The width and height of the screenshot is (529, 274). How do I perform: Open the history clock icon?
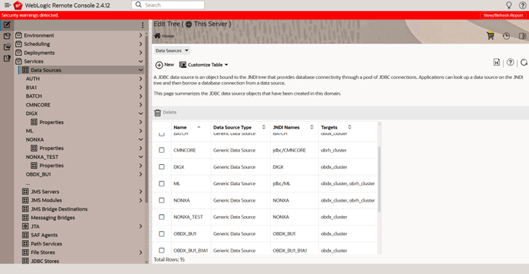click(x=506, y=36)
